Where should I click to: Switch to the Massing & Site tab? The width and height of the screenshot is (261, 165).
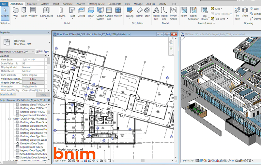click(x=97, y=4)
